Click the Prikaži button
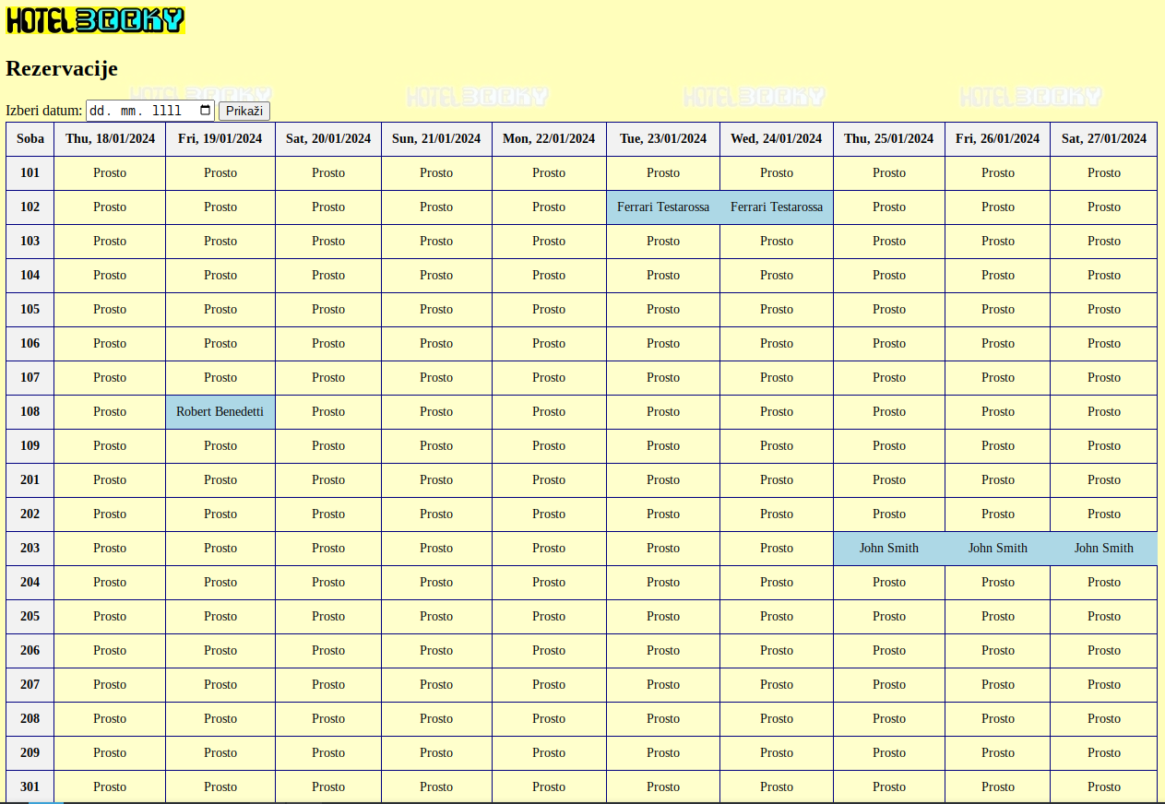1165x804 pixels. (x=244, y=111)
